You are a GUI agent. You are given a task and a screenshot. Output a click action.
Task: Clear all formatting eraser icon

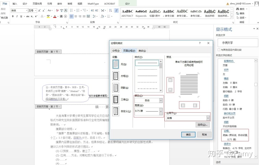point(57,10)
